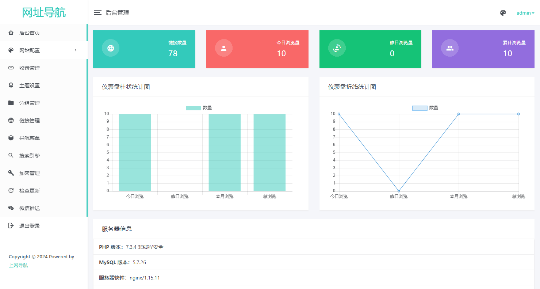The height and width of the screenshot is (289, 540).
Task: Click the 后台管理 header title
Action: 117,13
